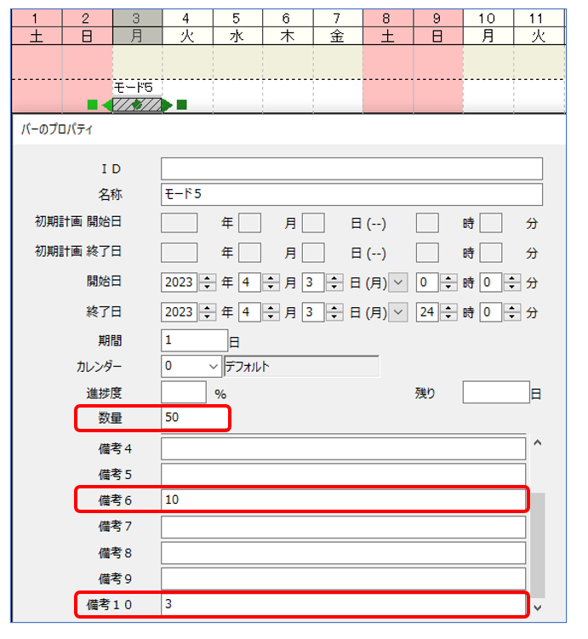
Task: Click the empty ID input field
Action: click(x=351, y=168)
